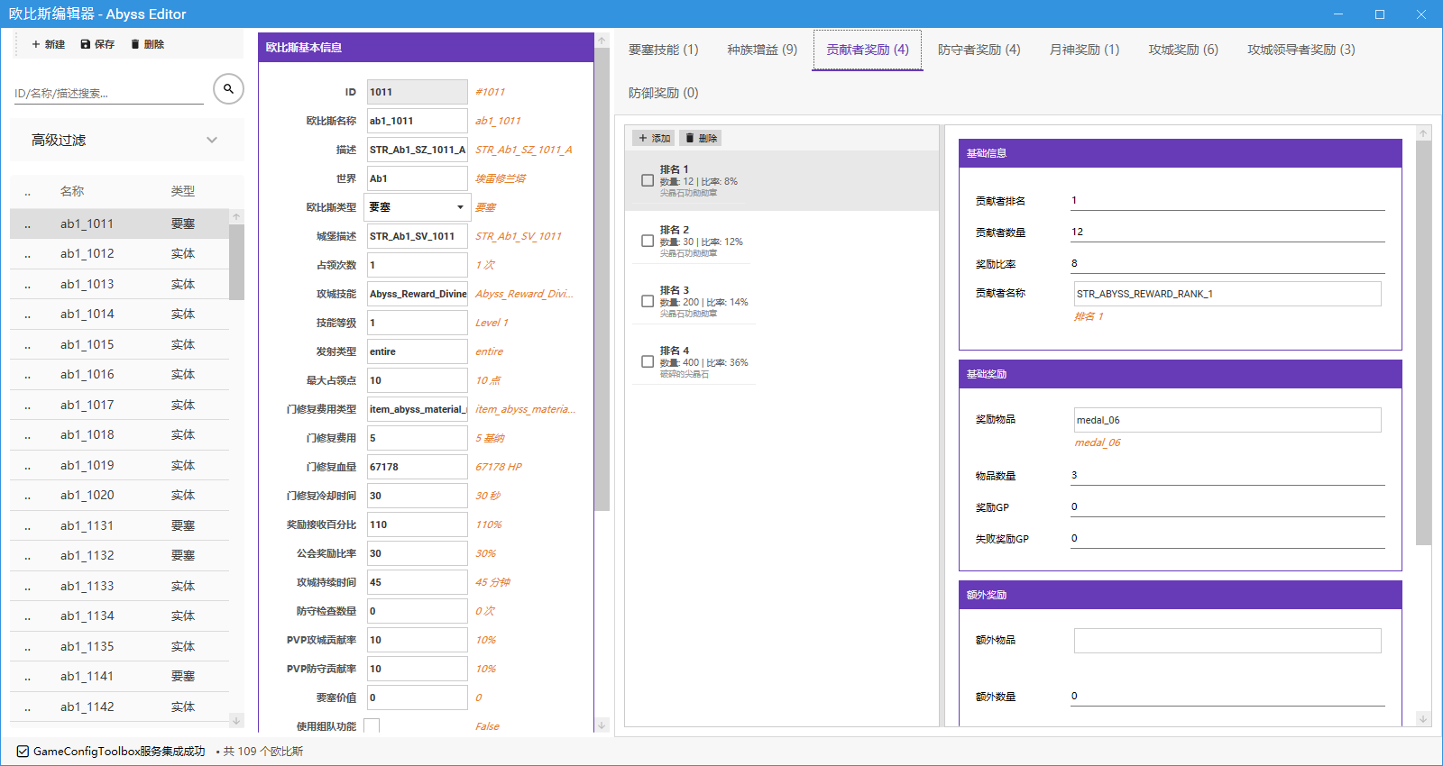
Task: Click 删除 trash icon in rewards list
Action: pyautogui.click(x=690, y=138)
